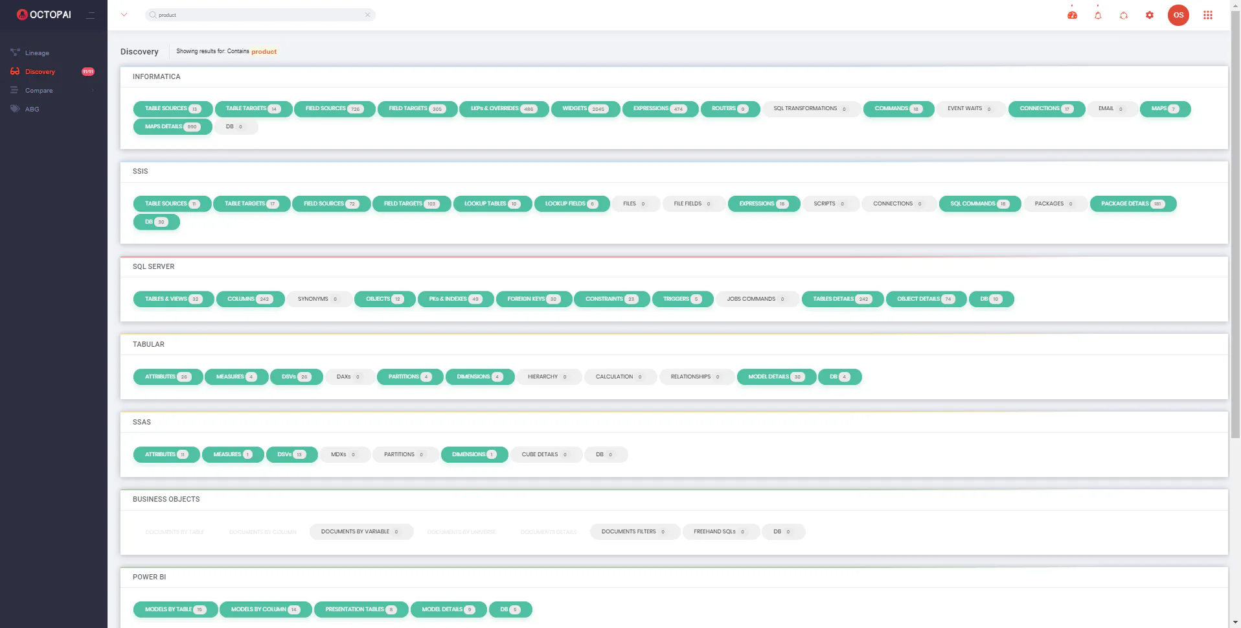This screenshot has width=1241, height=628.
Task: Open SSIS SQL Commands results
Action: pyautogui.click(x=980, y=204)
